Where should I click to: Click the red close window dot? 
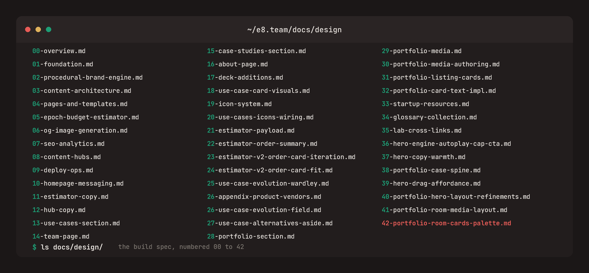tap(28, 29)
